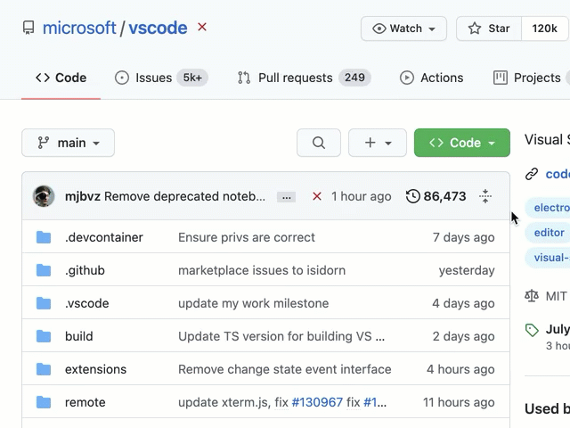Open the extensions folder
570x428 pixels.
(95, 369)
